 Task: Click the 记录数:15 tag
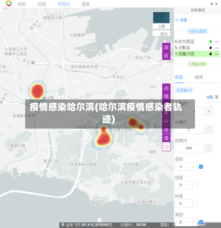[184, 90]
